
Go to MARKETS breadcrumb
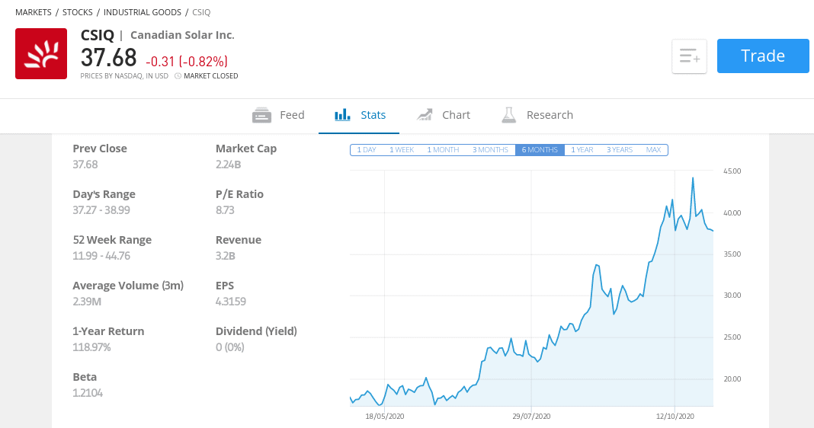point(34,12)
